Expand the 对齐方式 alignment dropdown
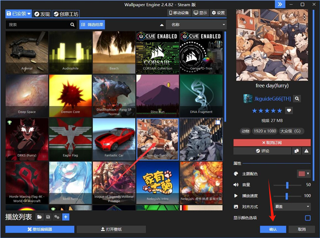Image resolution: width=320 pixels, height=238 pixels. point(292,206)
